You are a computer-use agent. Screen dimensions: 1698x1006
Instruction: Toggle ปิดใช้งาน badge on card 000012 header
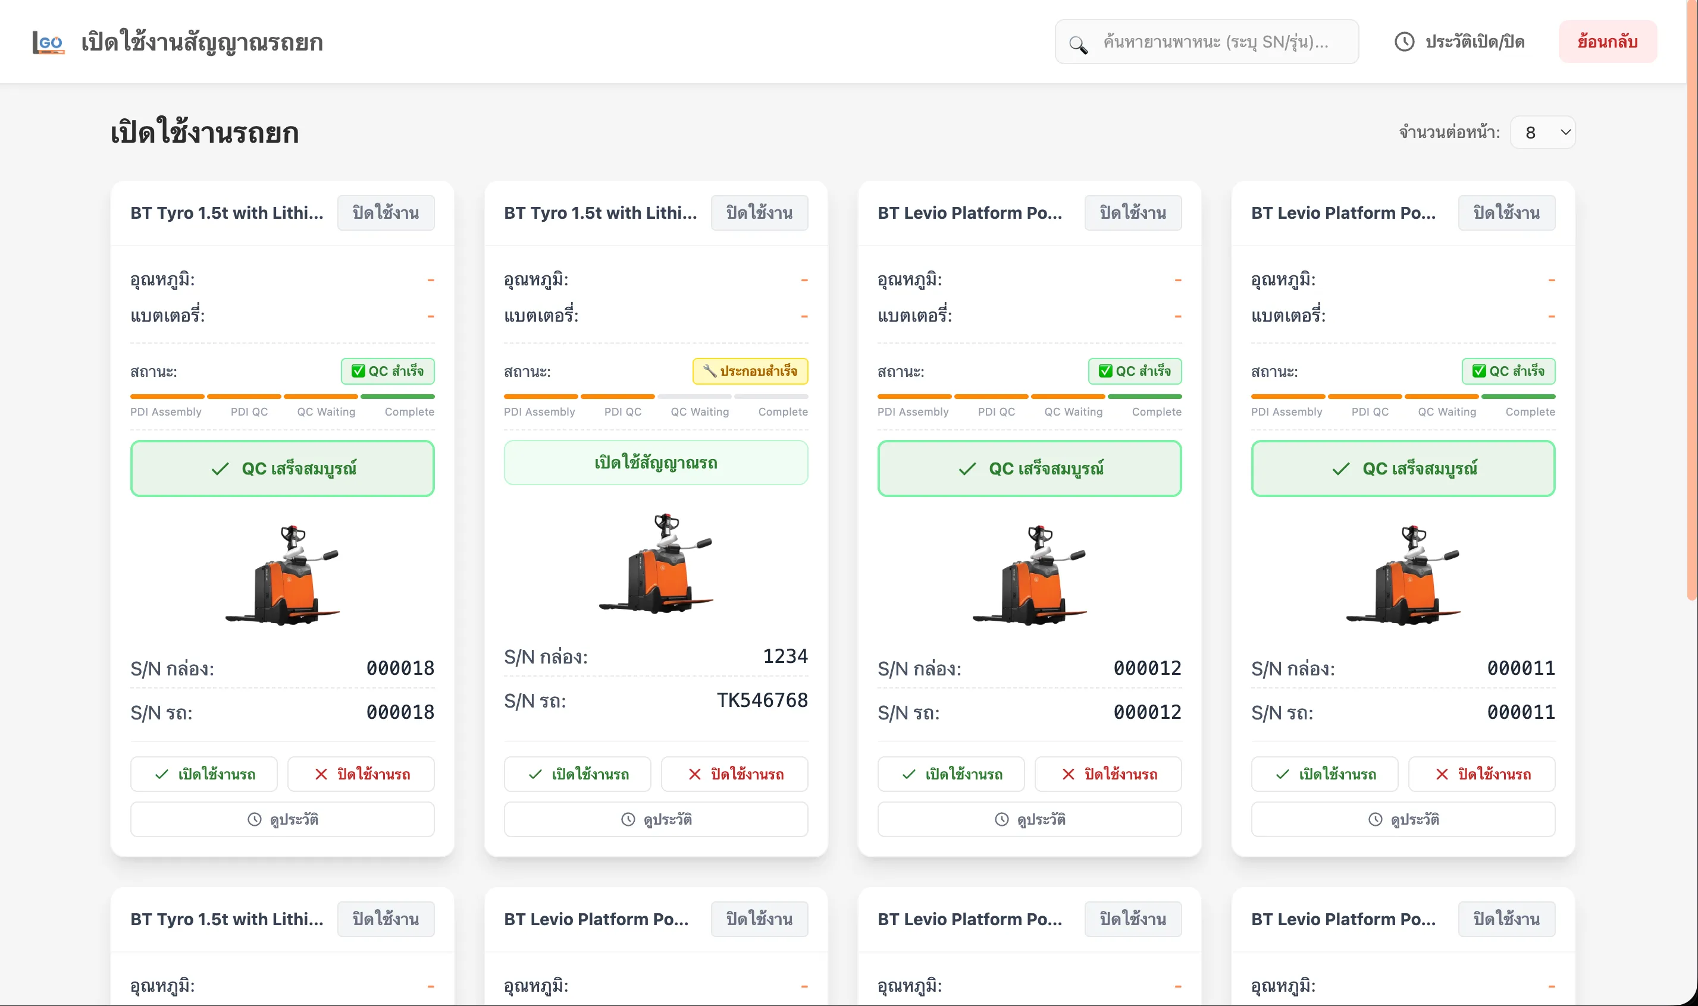[1132, 213]
